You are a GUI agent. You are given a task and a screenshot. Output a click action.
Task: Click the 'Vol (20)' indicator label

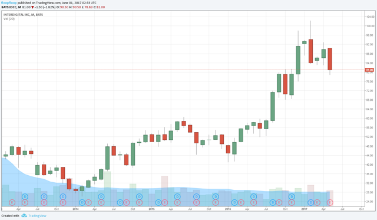tap(9, 19)
